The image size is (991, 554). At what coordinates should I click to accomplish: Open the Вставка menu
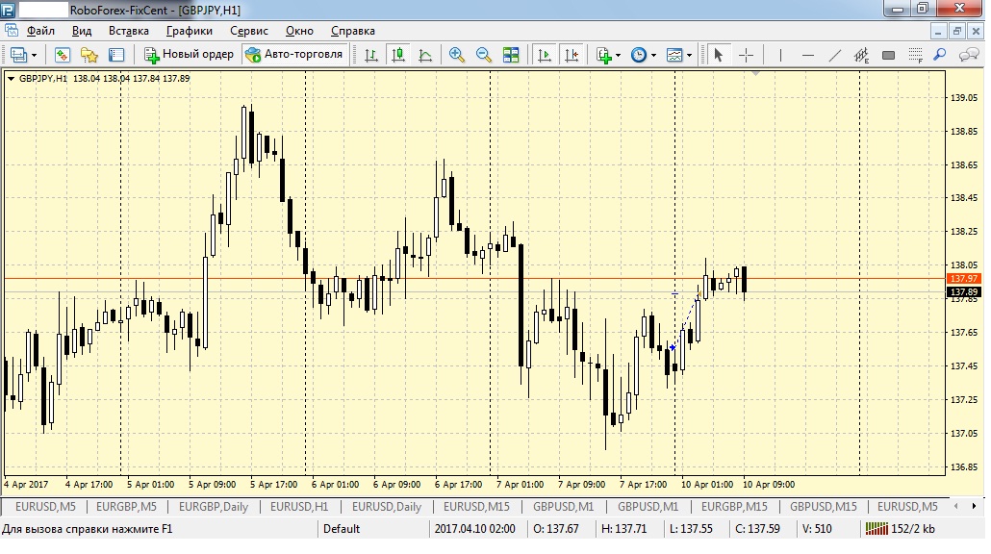(128, 31)
